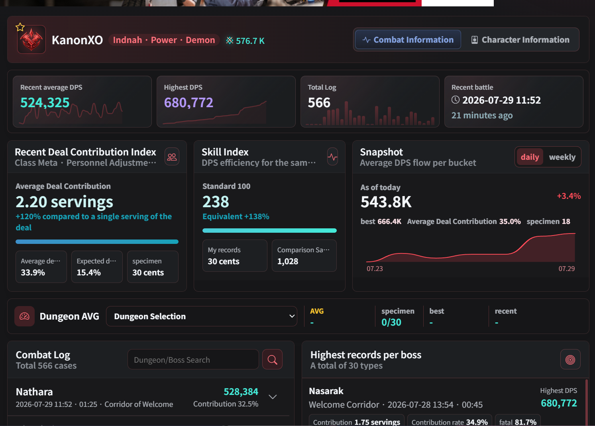Click the Total 566 cases subtitle
The height and width of the screenshot is (426, 595).
46,365
